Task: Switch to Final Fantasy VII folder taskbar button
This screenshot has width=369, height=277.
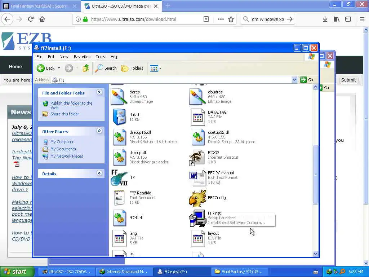Action: coord(240,272)
